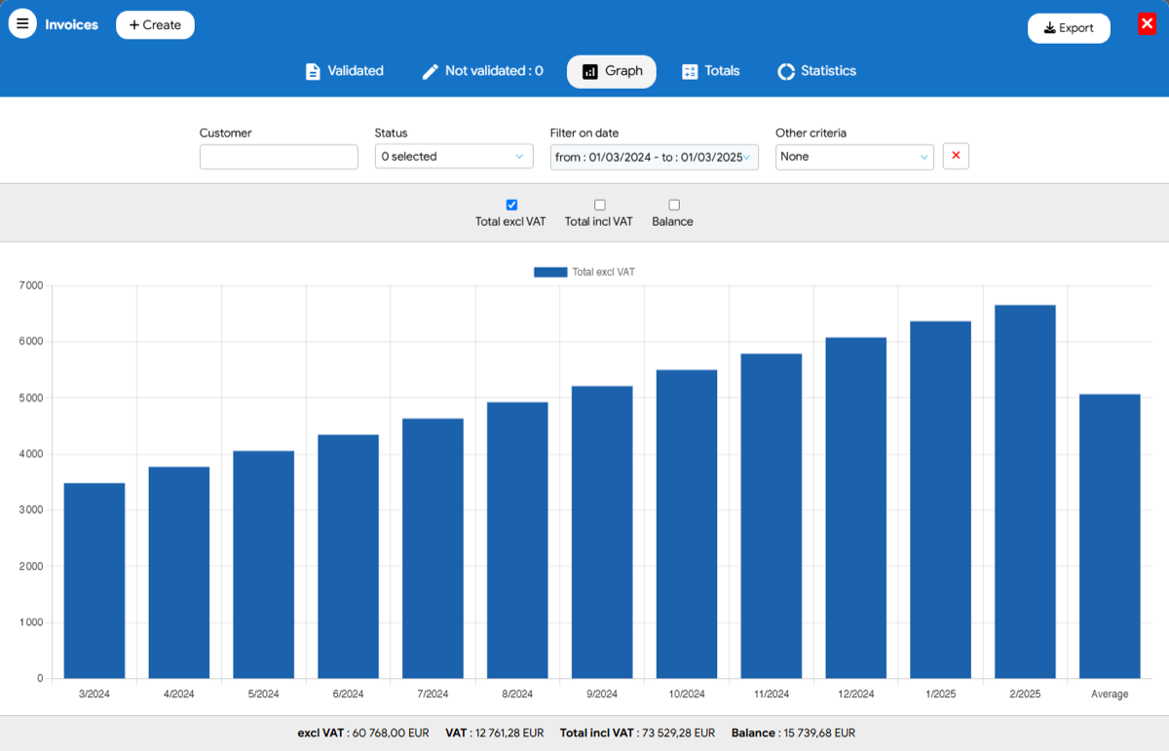Click the 3/2024 bar in the chart
Screen dimensions: 1169x751
pyautogui.click(x=94, y=581)
